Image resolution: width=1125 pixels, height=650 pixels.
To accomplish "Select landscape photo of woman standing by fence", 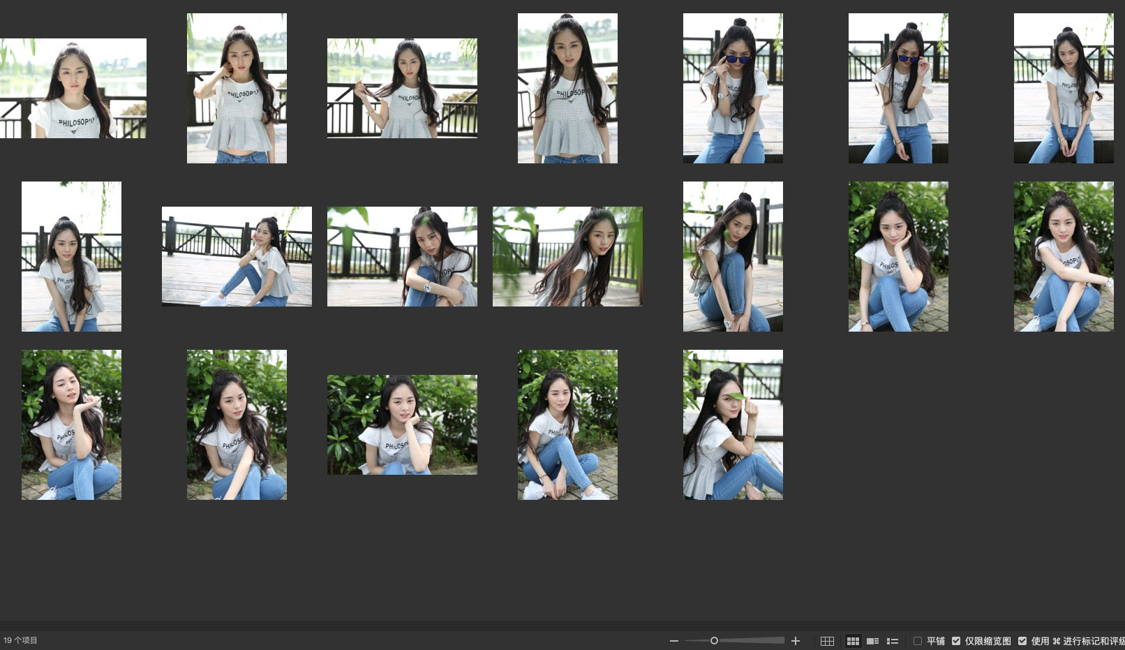I will [x=402, y=88].
